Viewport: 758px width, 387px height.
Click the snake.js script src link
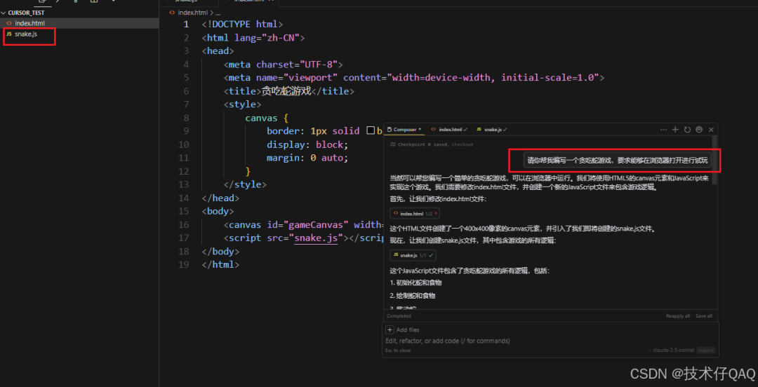(316, 238)
